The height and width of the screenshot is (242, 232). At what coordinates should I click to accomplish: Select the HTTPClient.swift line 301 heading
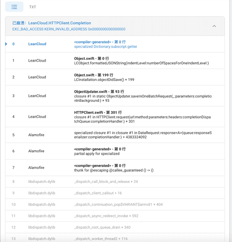[98, 113]
